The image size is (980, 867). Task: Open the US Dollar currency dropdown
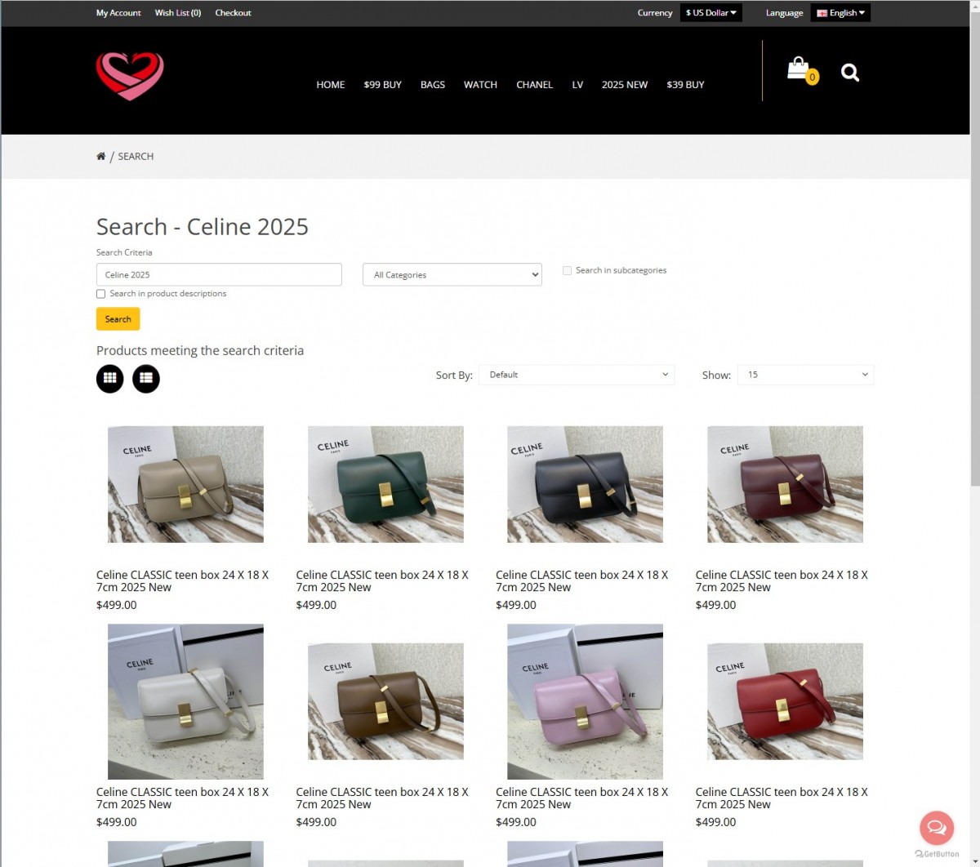[x=711, y=13]
